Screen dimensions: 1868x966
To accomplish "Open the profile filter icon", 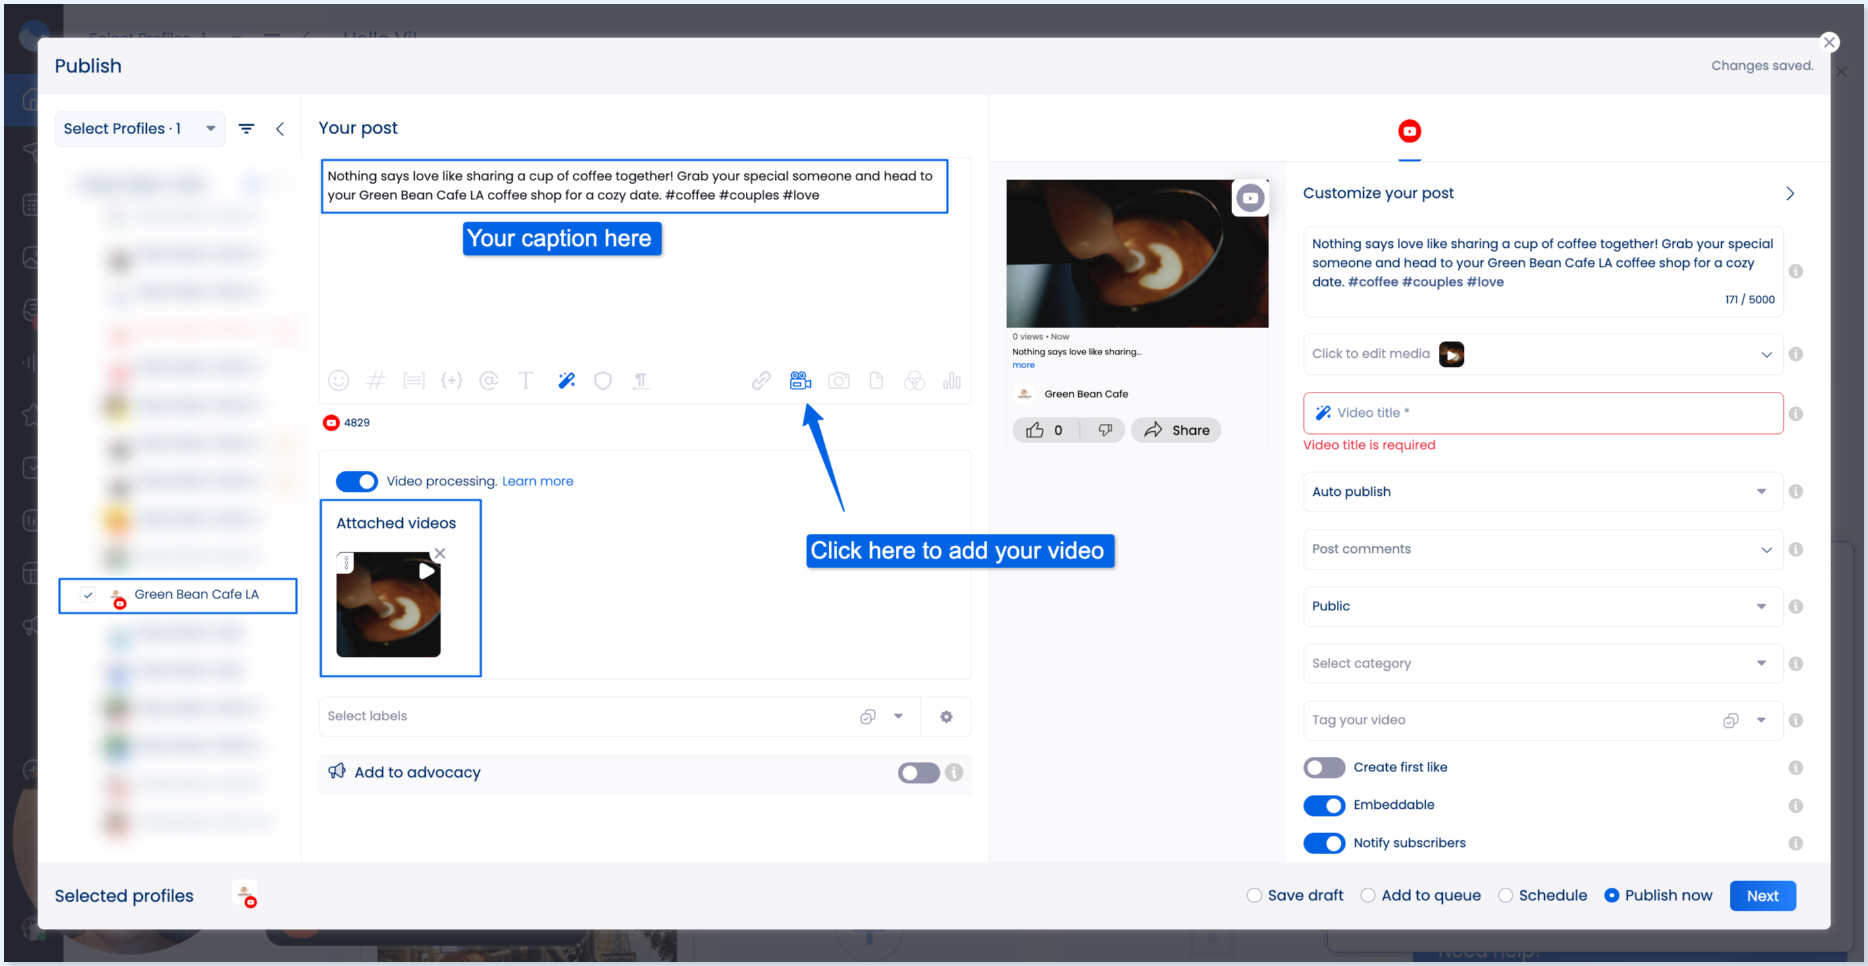I will (x=247, y=128).
